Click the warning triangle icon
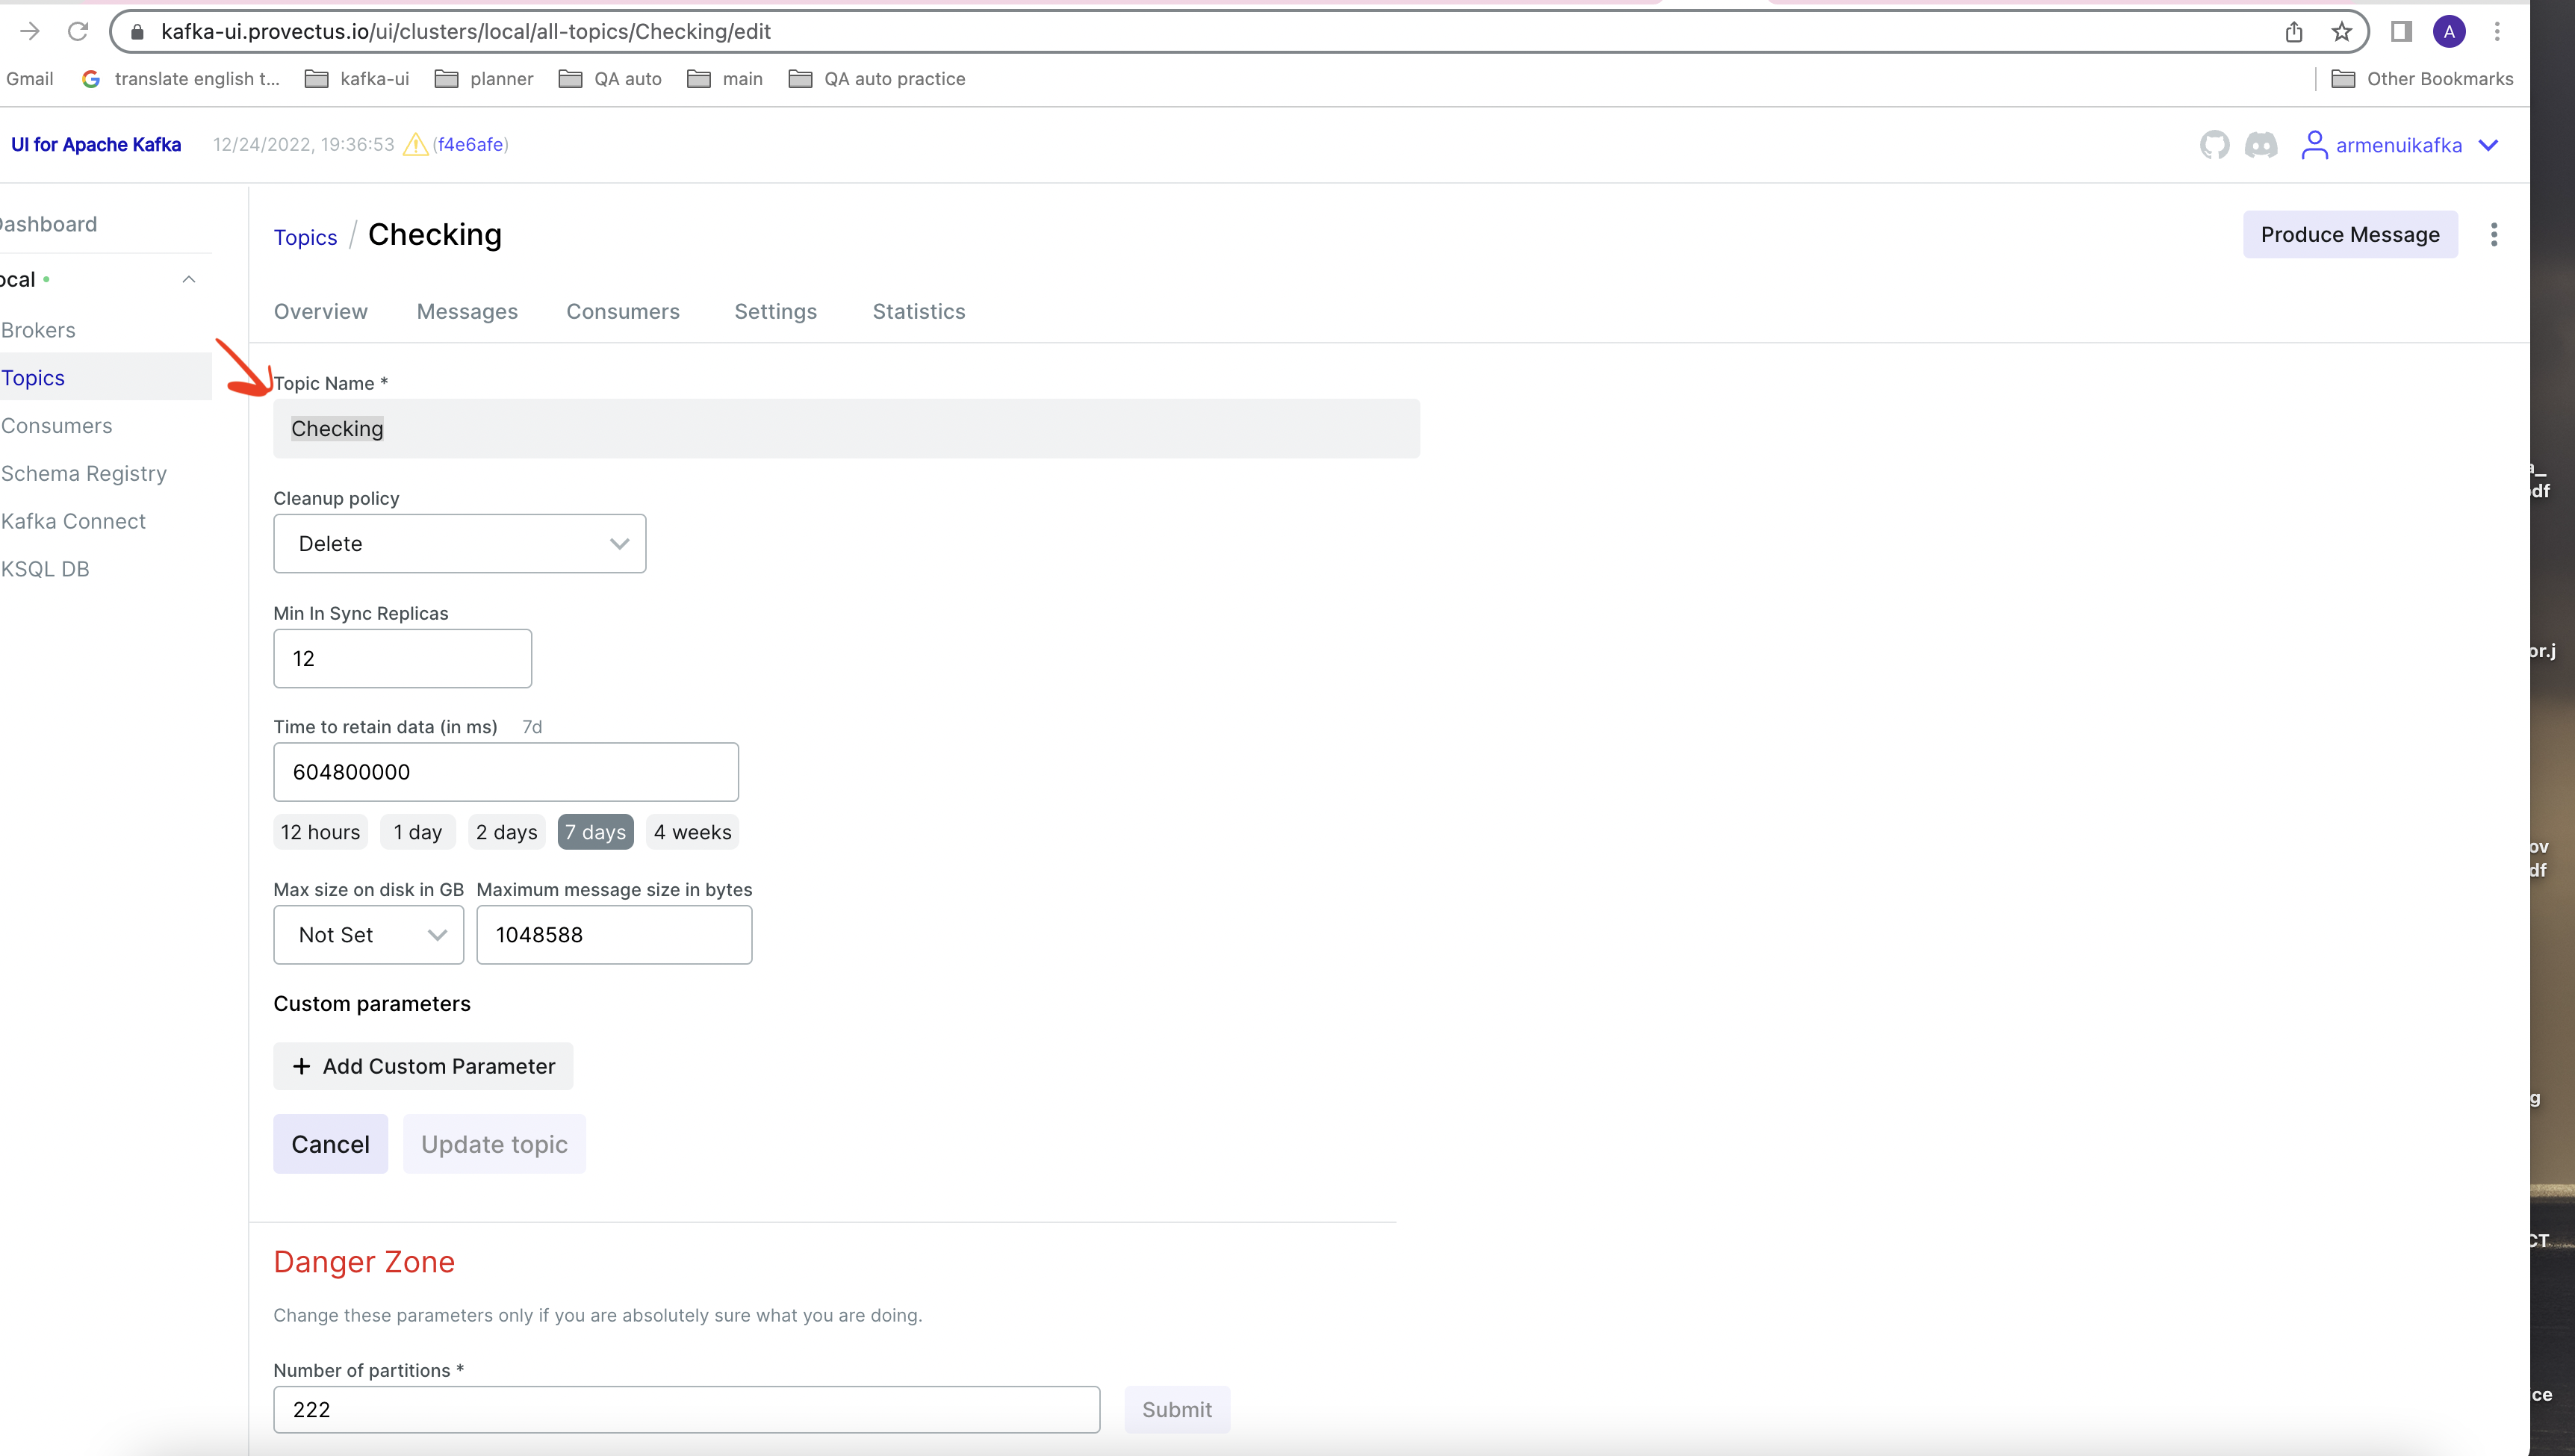 (x=415, y=145)
